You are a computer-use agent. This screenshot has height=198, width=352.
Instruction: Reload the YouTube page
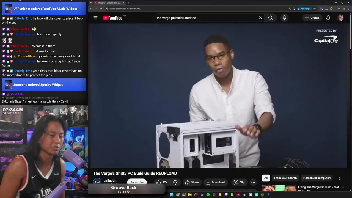pyautogui.click(x=101, y=9)
